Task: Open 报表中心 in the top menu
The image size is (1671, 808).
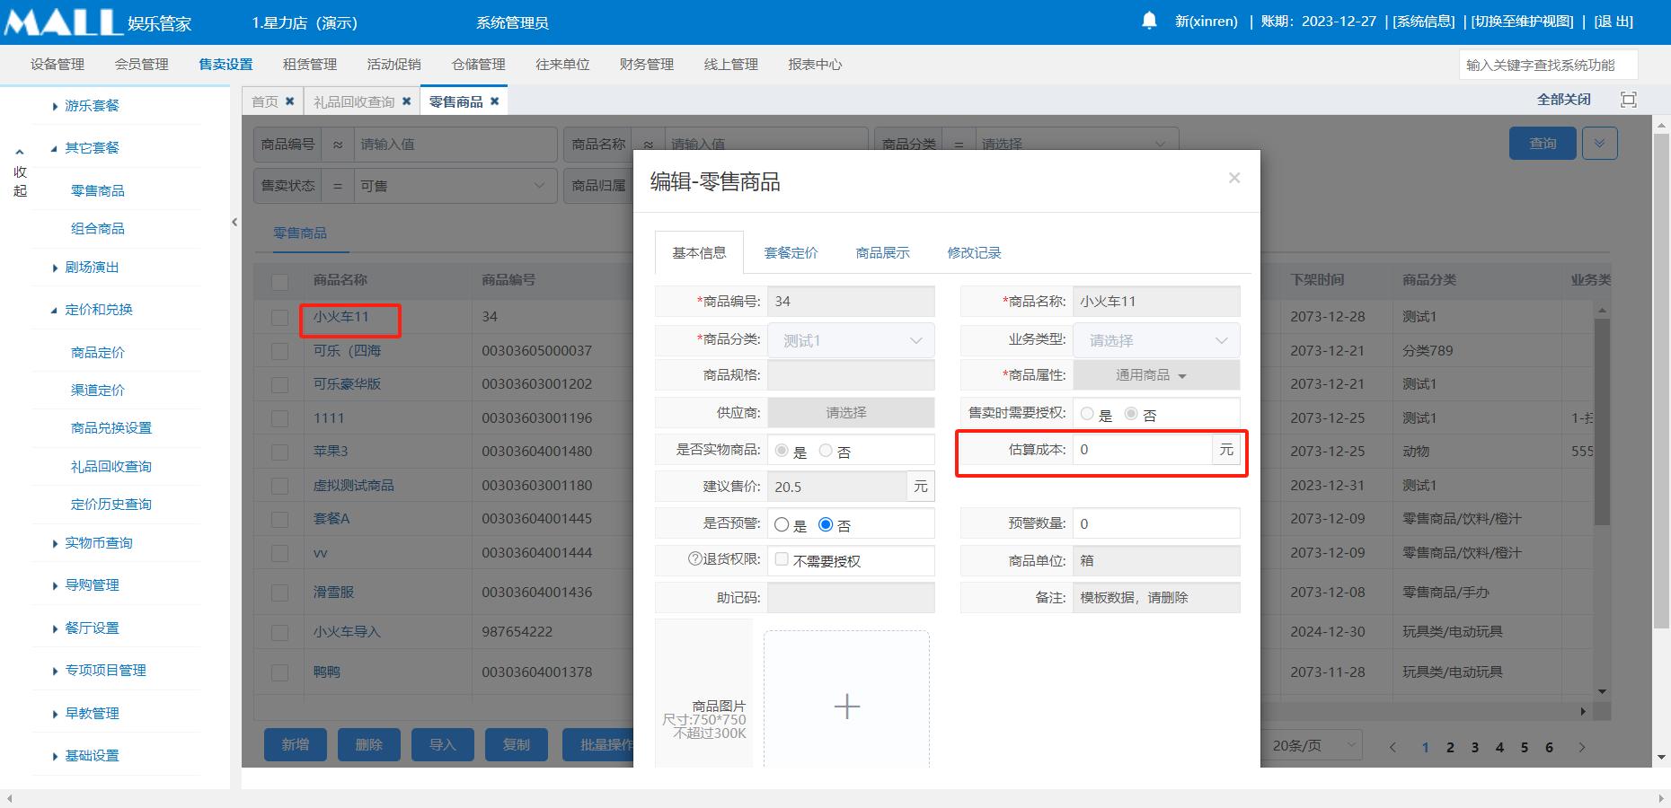Action: click(815, 65)
